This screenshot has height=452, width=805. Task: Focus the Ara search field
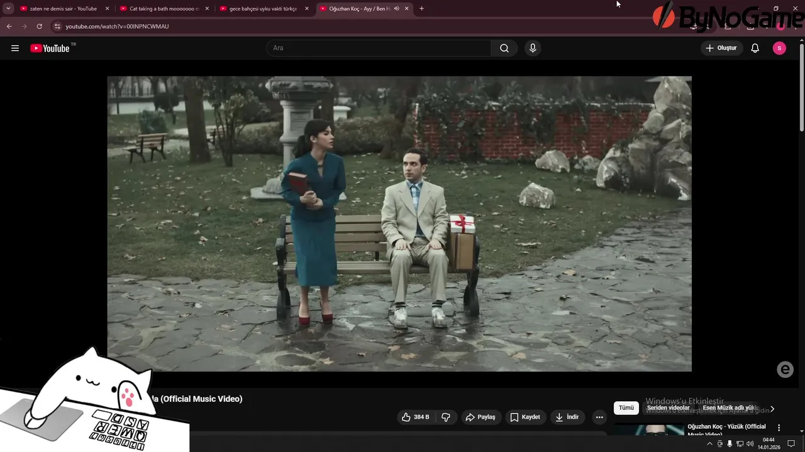(x=379, y=48)
